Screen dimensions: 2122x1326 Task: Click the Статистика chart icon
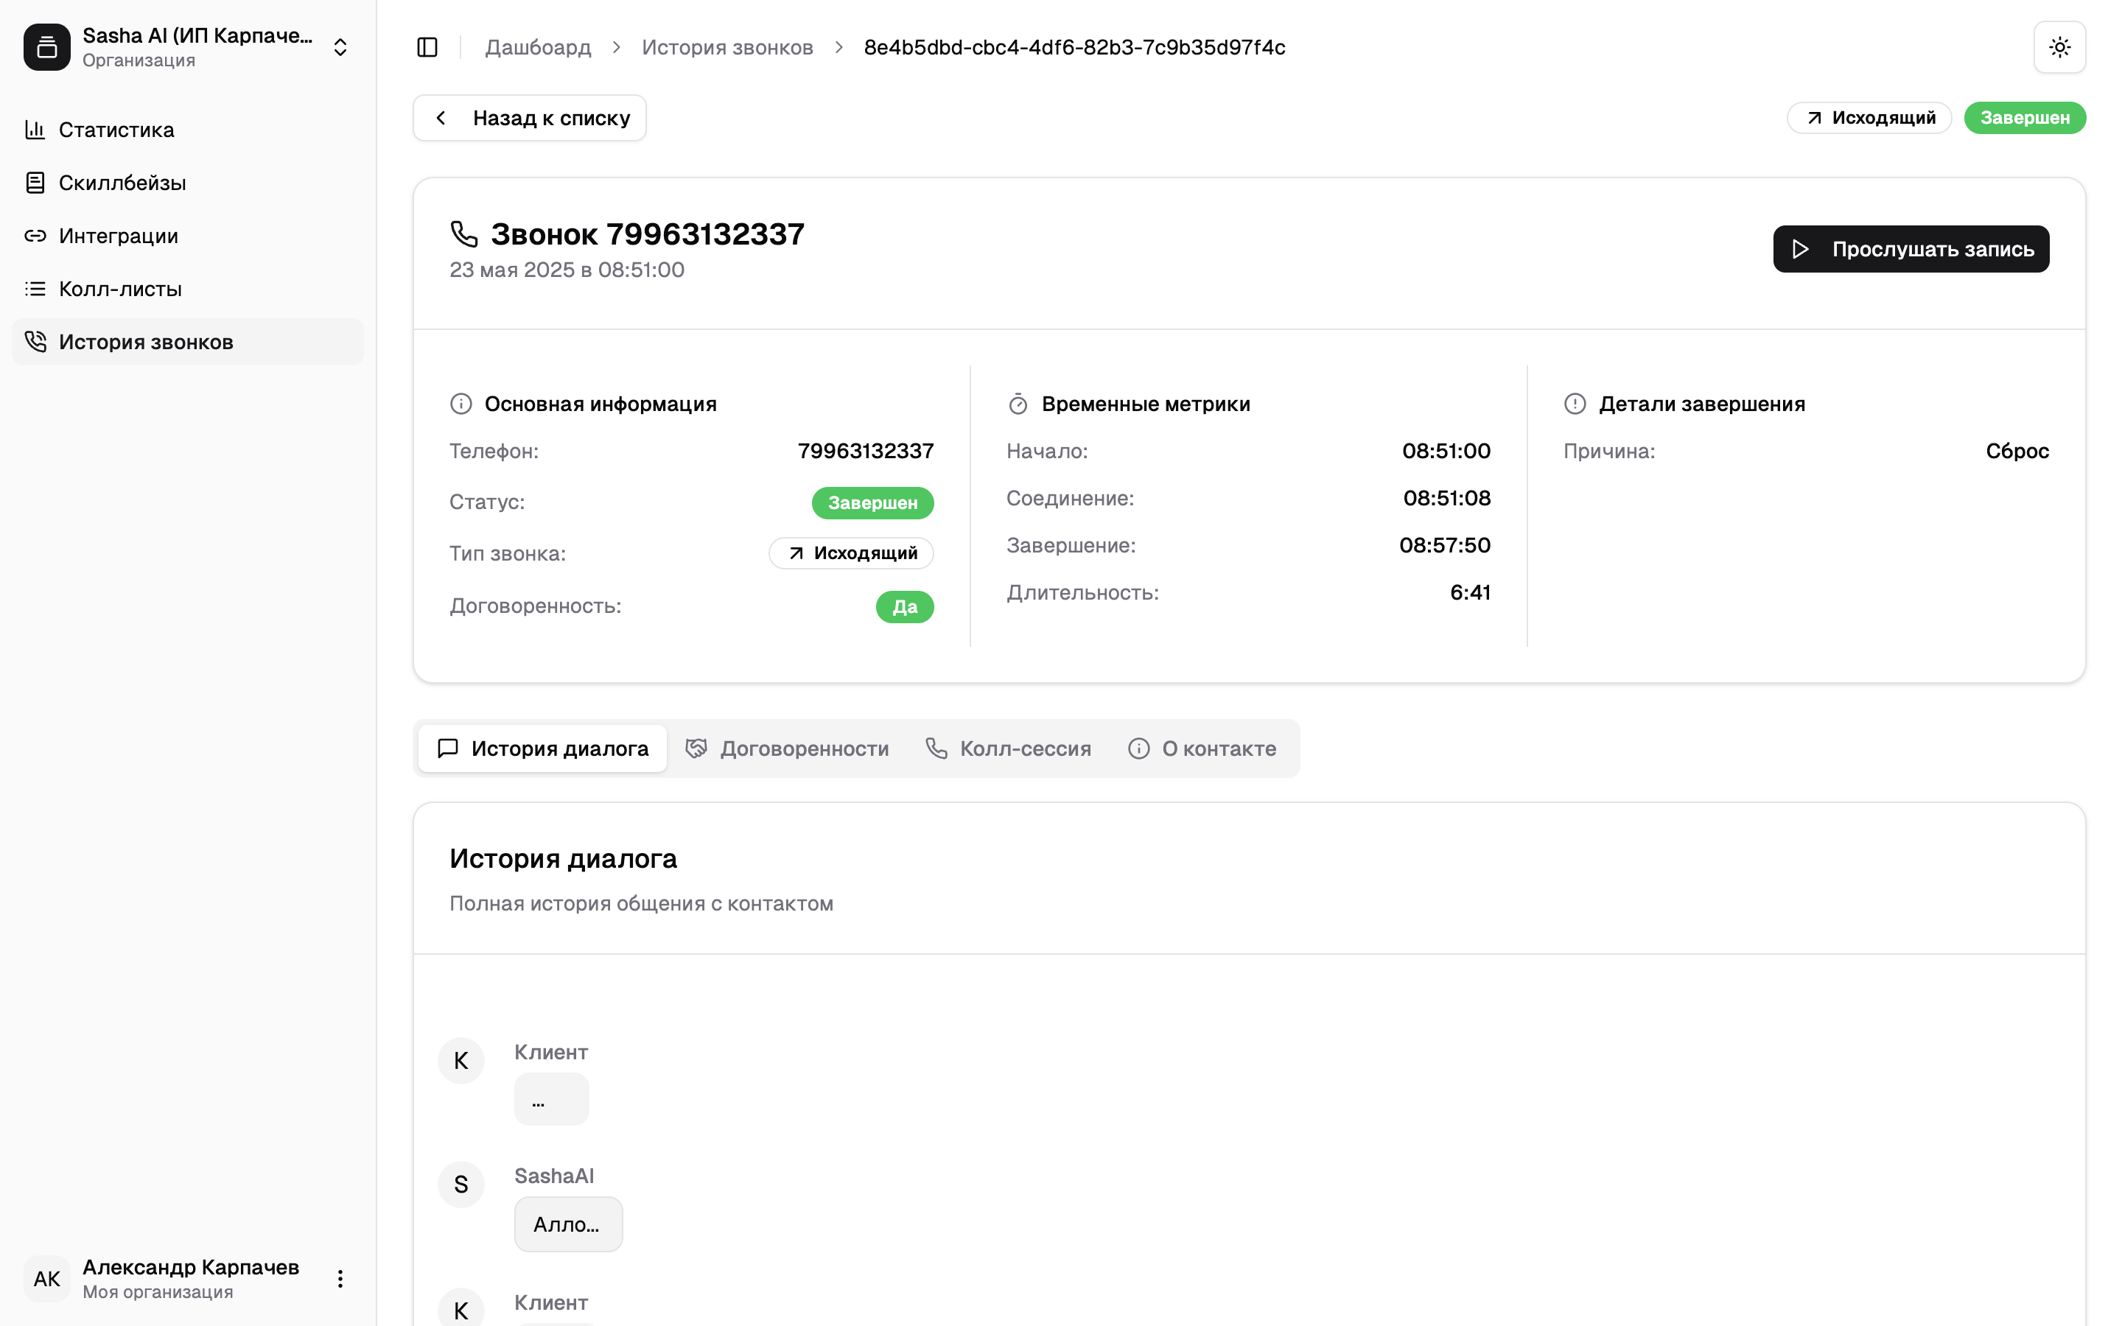coord(35,130)
